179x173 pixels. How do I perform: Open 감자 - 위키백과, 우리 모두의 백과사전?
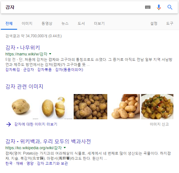pyautogui.click(x=48, y=141)
